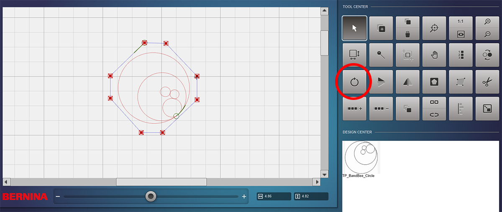Open the crop selection tool
Screen dimensions: 502x212
[408, 55]
